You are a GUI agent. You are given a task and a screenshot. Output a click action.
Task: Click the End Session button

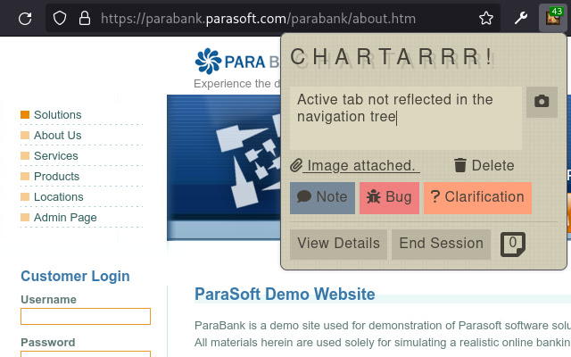click(x=441, y=244)
